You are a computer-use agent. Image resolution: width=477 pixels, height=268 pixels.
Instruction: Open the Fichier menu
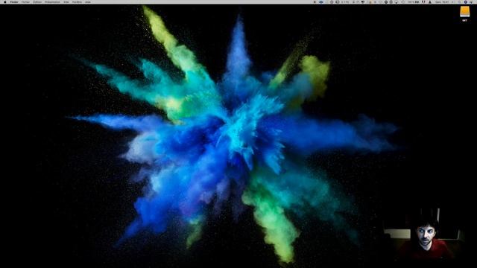click(x=25, y=1)
